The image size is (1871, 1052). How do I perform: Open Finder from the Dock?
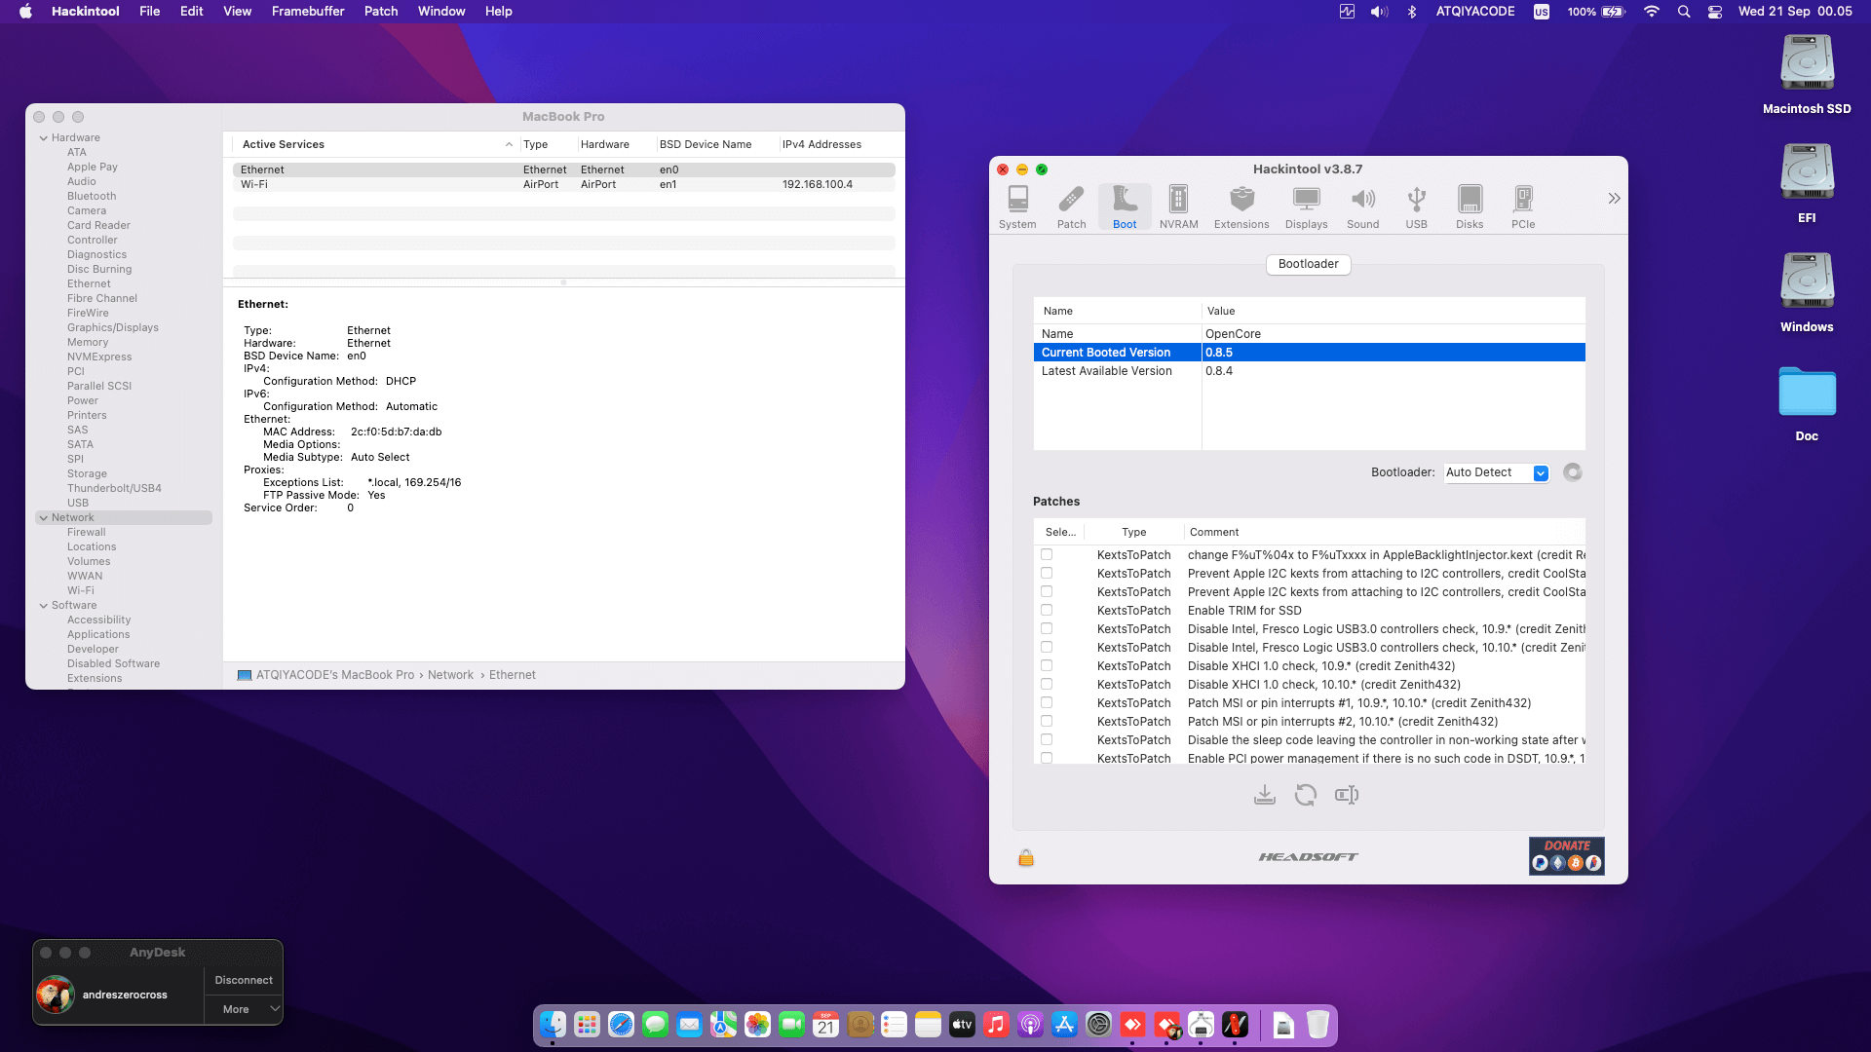tap(553, 1025)
